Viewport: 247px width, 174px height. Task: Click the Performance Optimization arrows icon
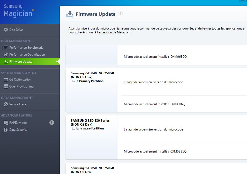[6, 55]
